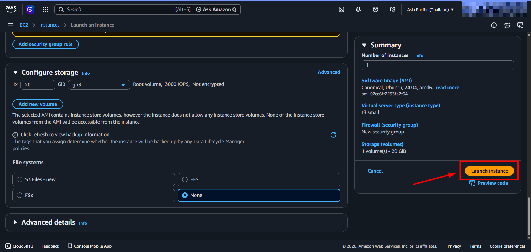This screenshot has height=252, width=531.
Task: Click the Number of instances input field
Action: (438, 65)
